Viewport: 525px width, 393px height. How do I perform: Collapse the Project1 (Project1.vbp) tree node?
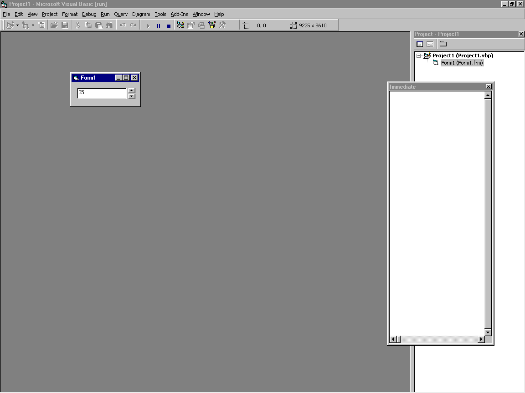pyautogui.click(x=418, y=56)
